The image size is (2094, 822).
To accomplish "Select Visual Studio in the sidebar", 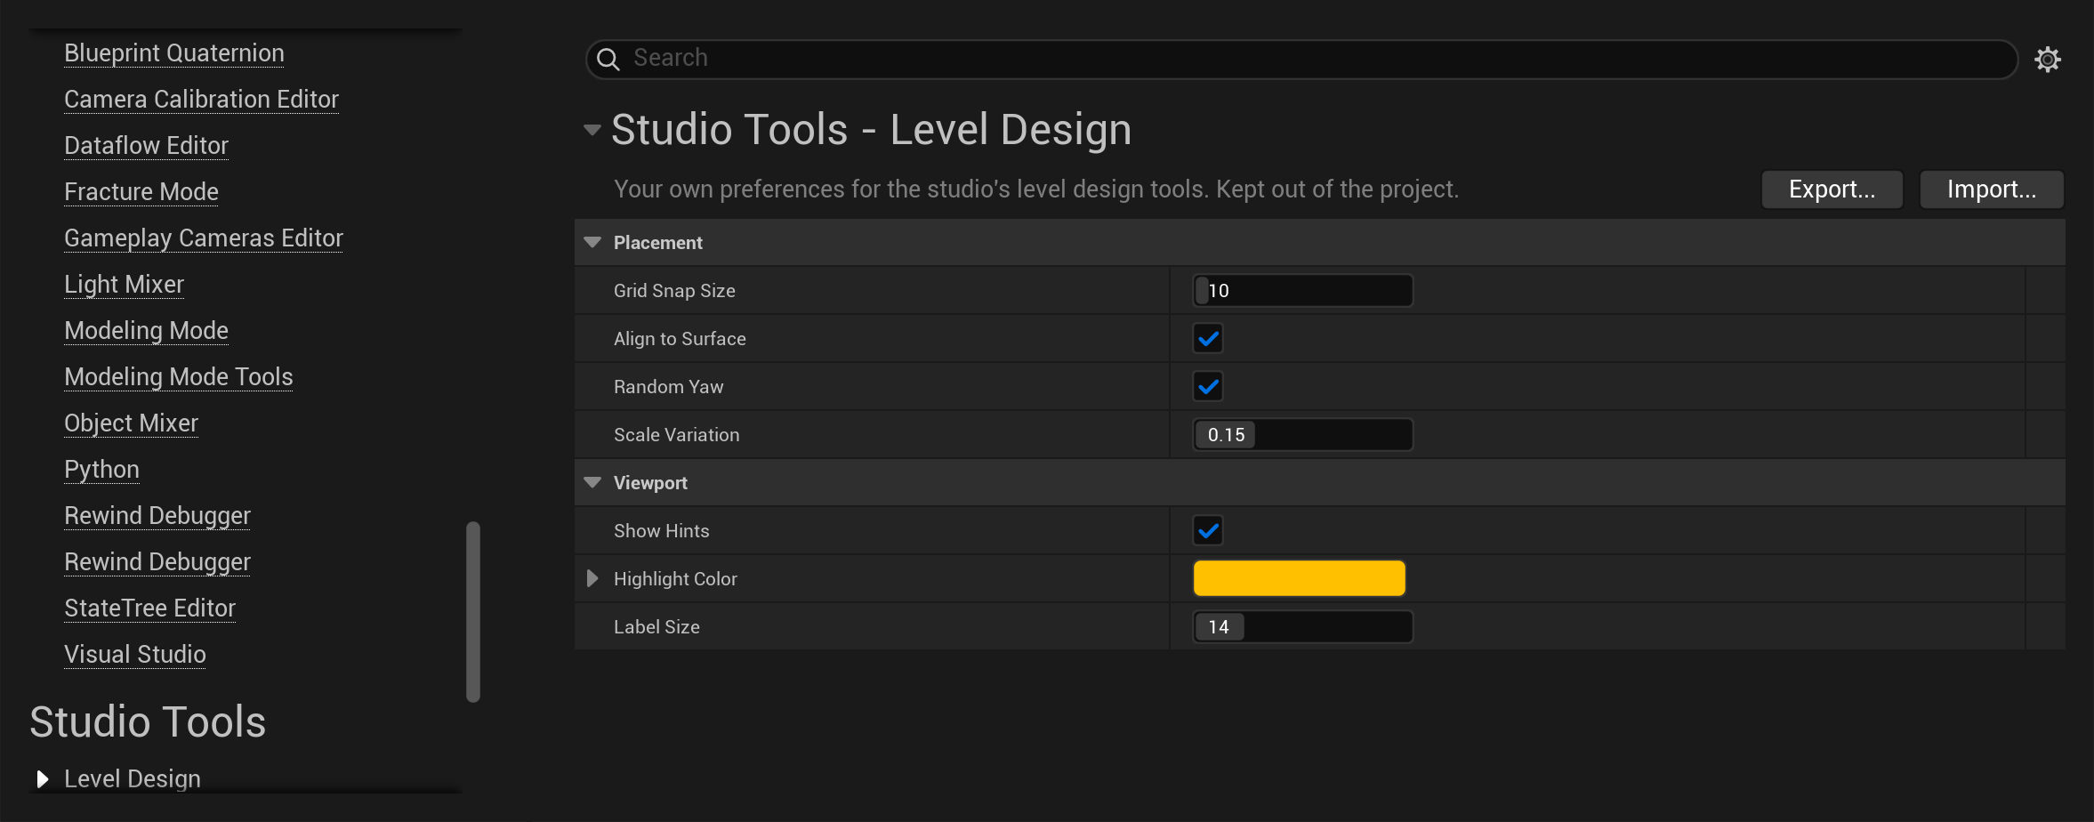I will 134,655.
